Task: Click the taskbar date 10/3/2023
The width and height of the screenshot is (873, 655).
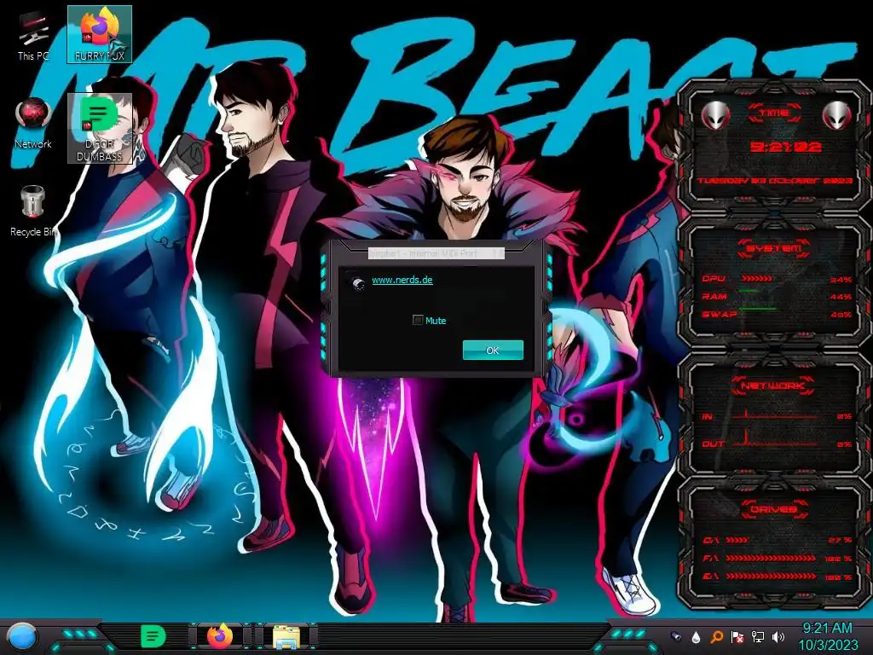Action: click(x=828, y=645)
